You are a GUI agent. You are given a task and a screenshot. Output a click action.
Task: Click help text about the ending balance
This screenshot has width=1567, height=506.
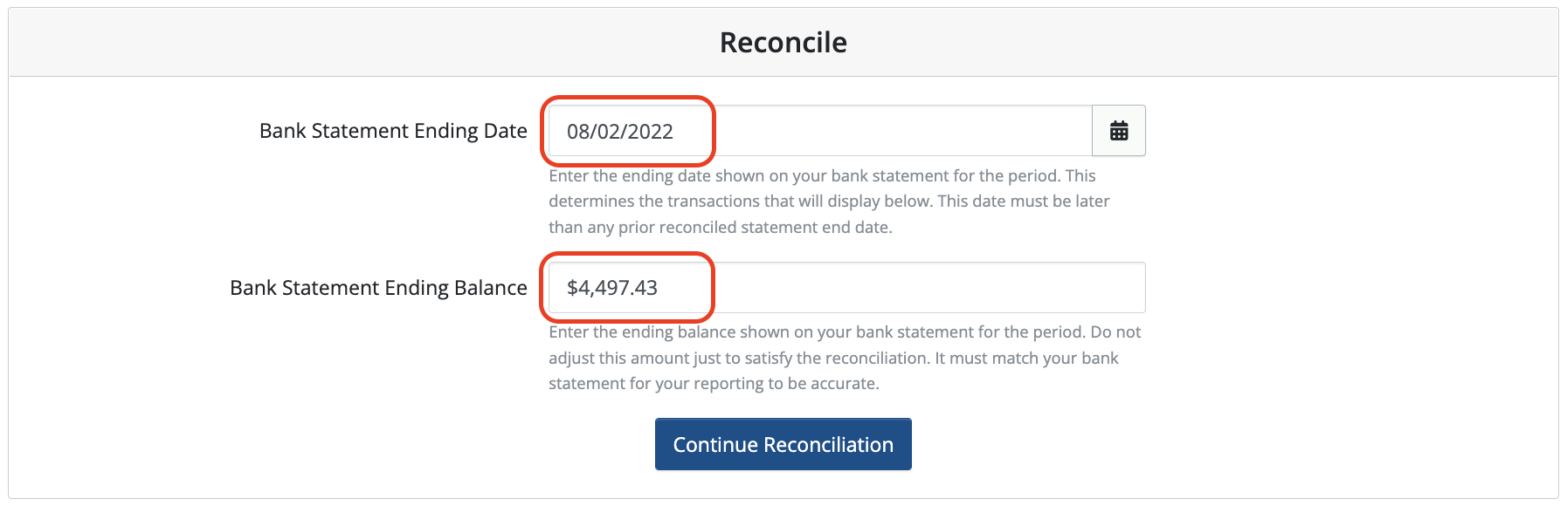point(845,358)
